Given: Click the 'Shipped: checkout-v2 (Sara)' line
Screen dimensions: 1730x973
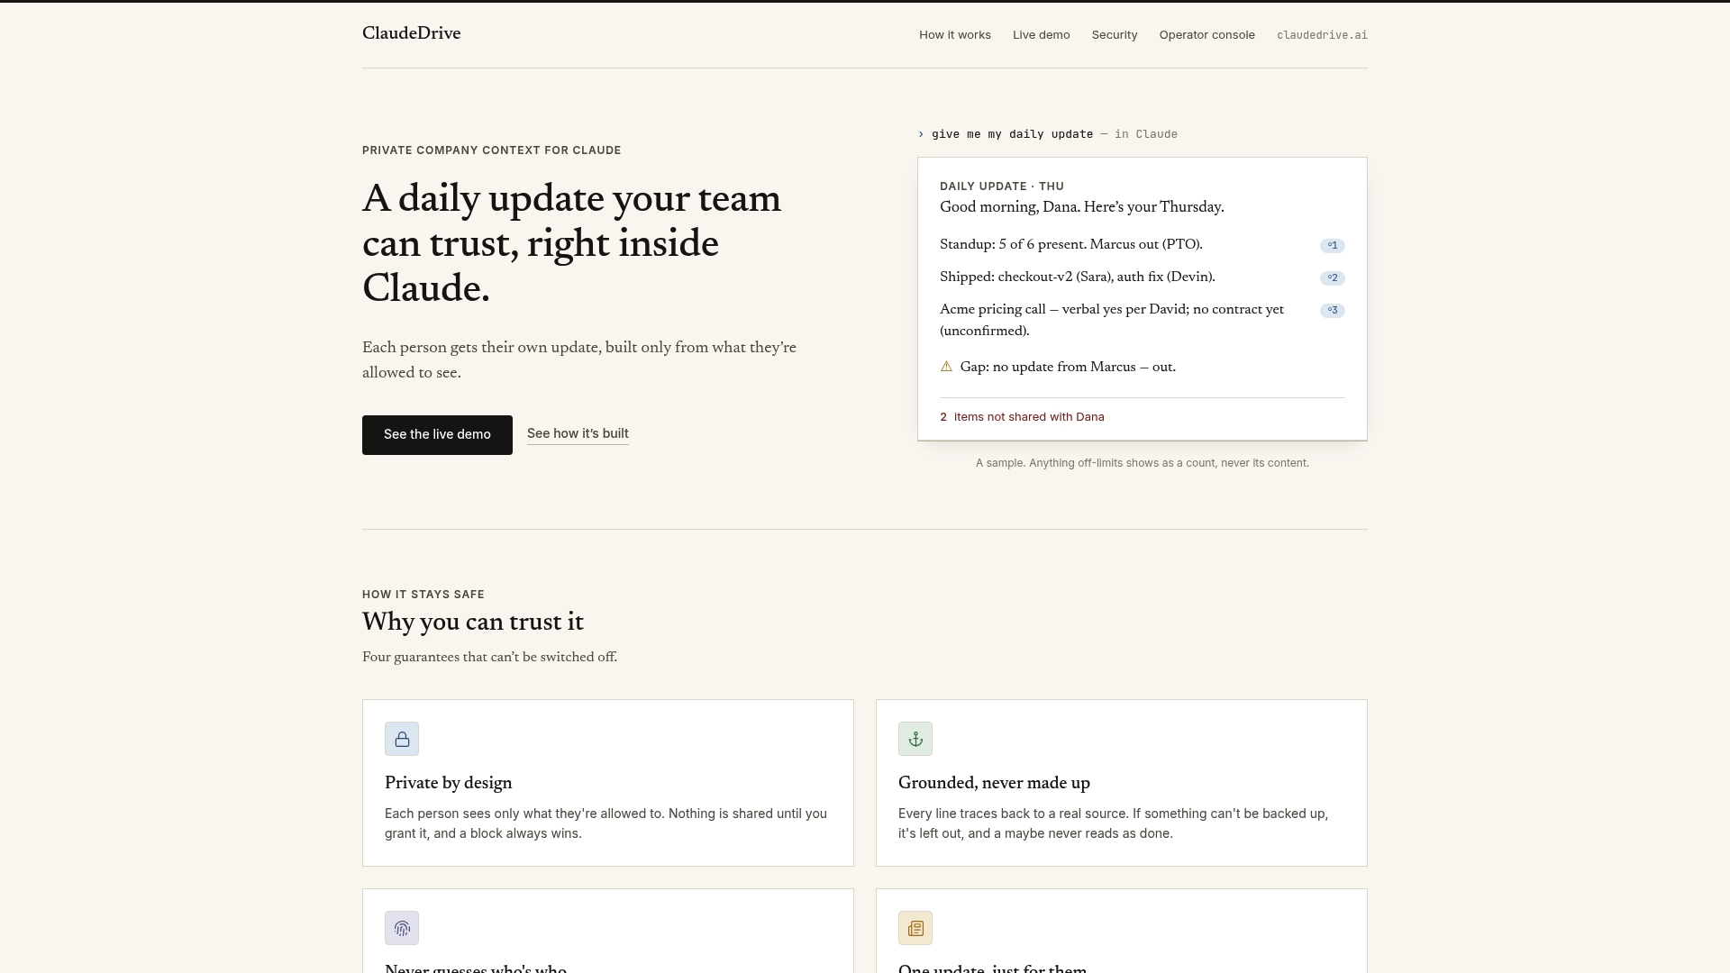Looking at the screenshot, I should (1078, 277).
